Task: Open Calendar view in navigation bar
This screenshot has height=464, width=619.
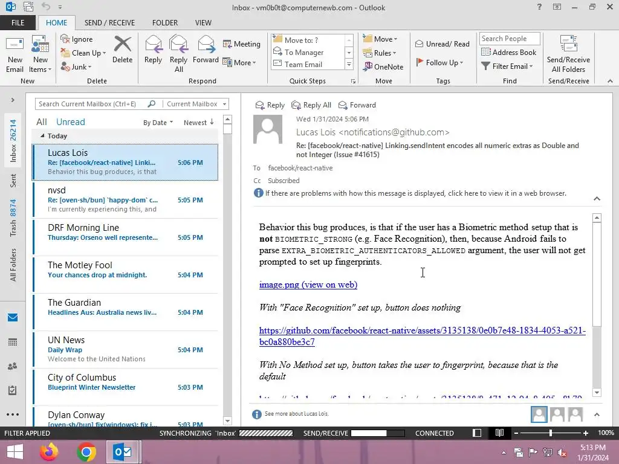Action: tap(13, 342)
